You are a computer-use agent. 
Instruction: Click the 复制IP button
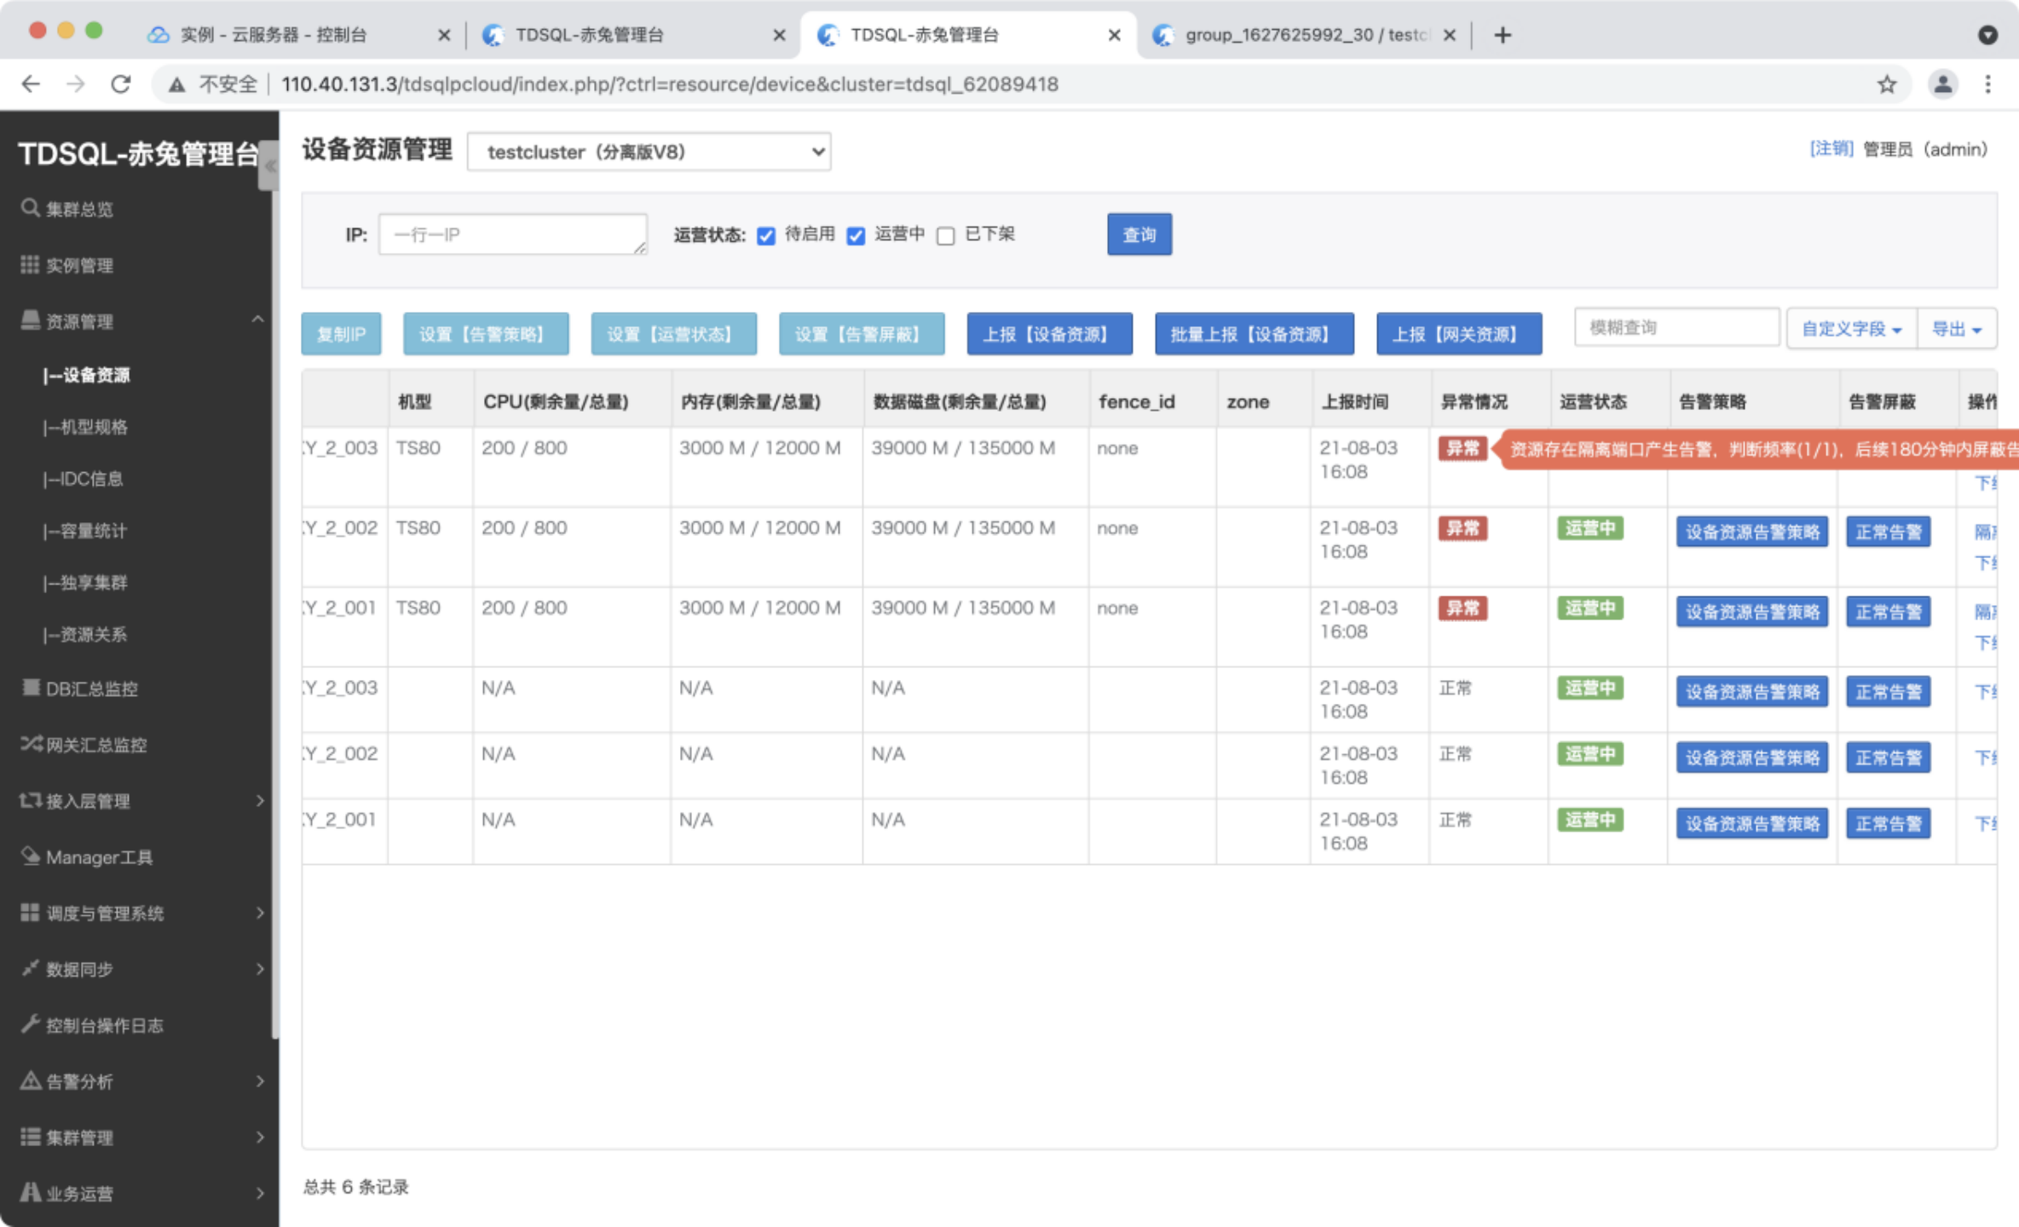[341, 334]
